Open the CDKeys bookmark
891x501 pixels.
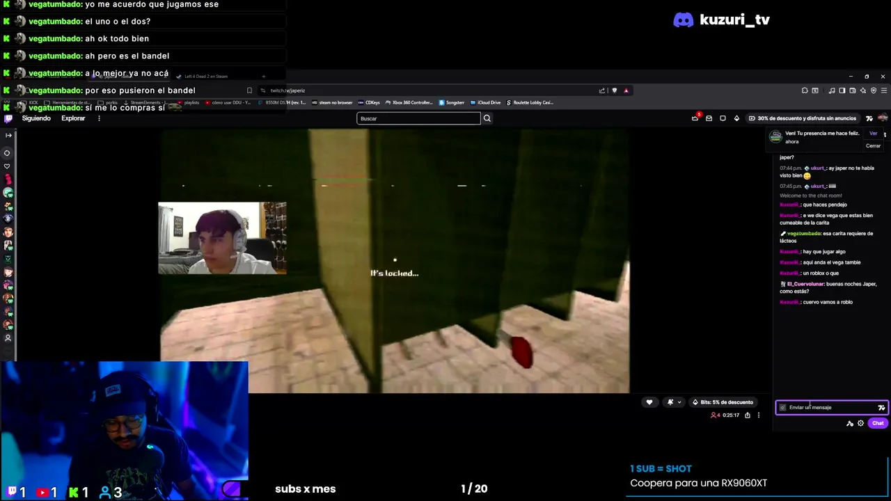click(x=369, y=102)
